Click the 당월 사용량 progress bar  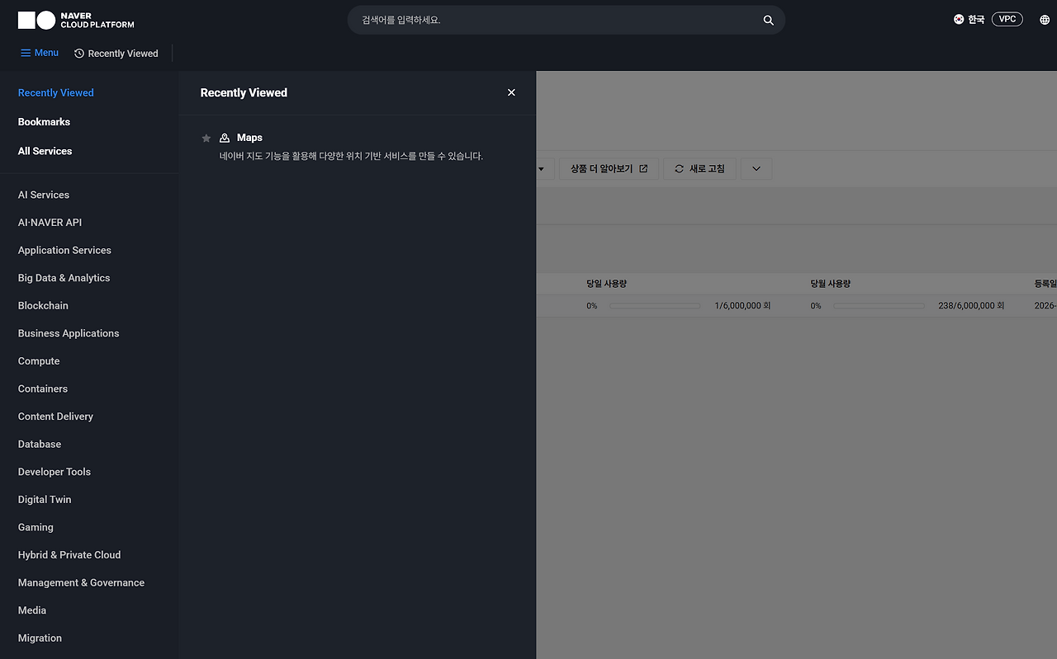pos(879,306)
